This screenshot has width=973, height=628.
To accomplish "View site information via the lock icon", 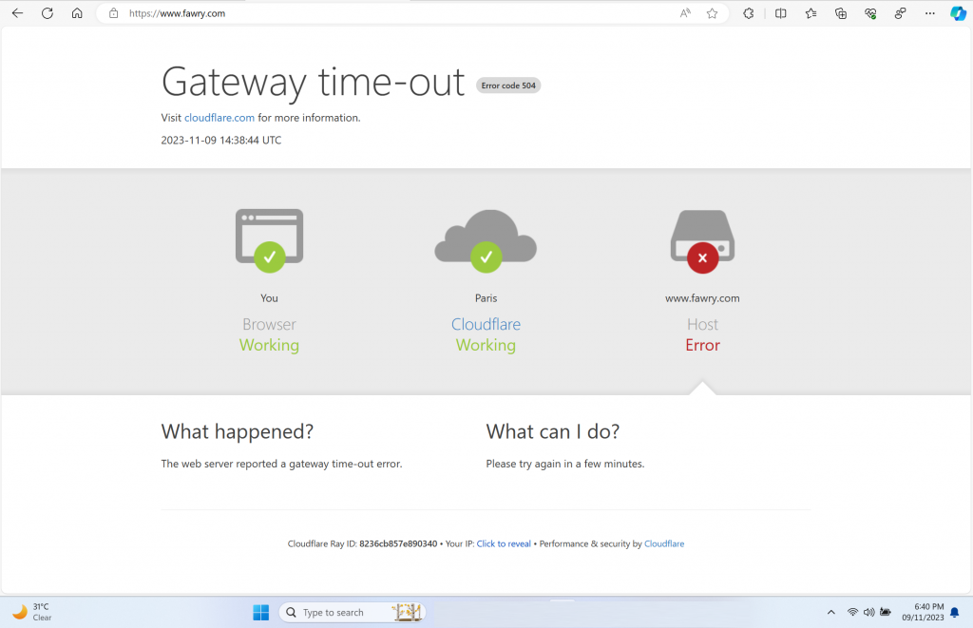I will (x=113, y=13).
